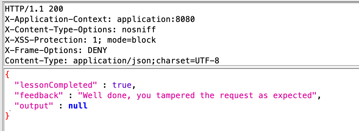Image resolution: width=359 pixels, height=131 pixels.
Task: Select the DENY value
Action: [x=97, y=50]
